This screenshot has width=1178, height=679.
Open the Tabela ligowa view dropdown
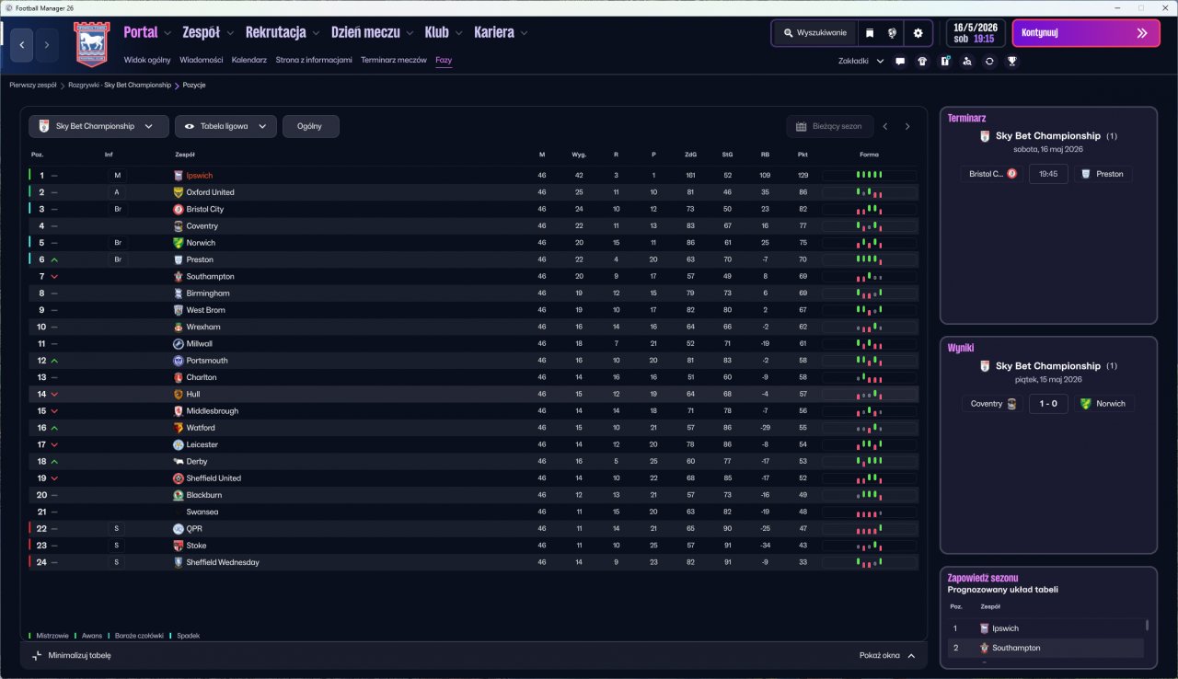tap(225, 126)
